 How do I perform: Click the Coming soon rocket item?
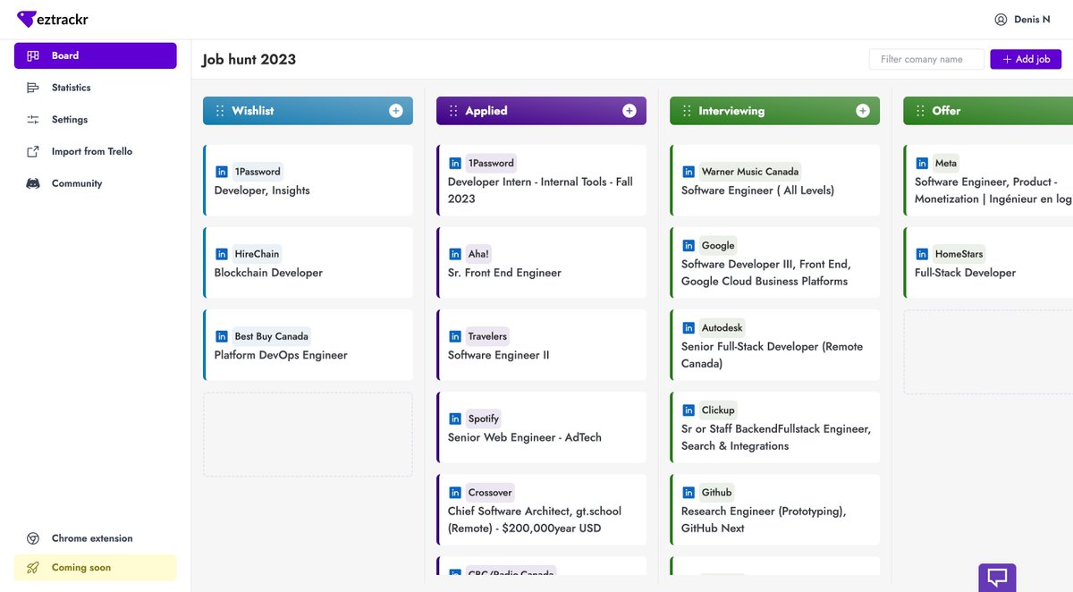coord(96,568)
